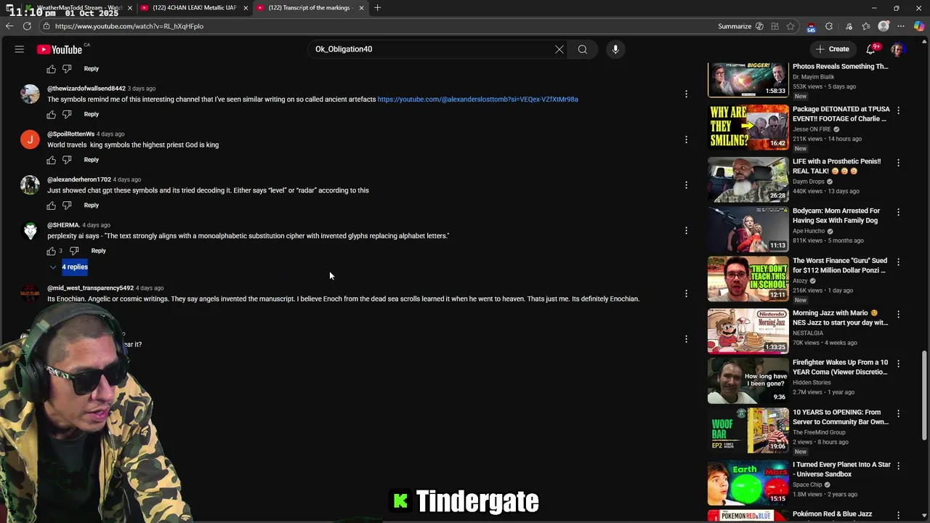Open more options for Worst Finance Guru video
Screen dimensions: 930x523
[x=898, y=261]
